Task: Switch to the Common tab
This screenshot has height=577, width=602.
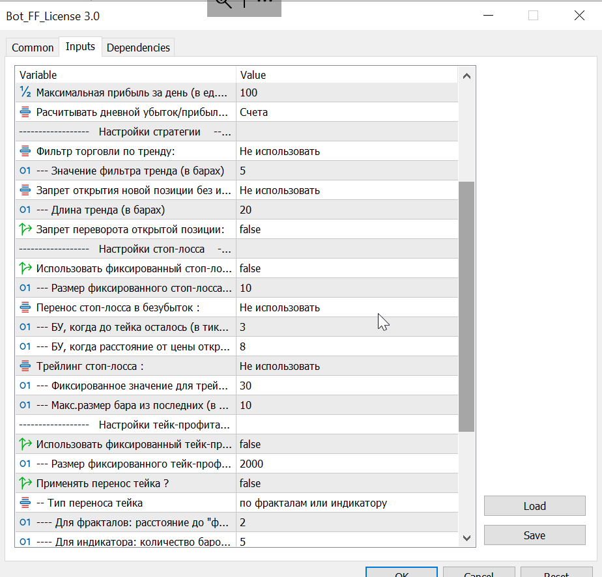Action: (x=33, y=48)
